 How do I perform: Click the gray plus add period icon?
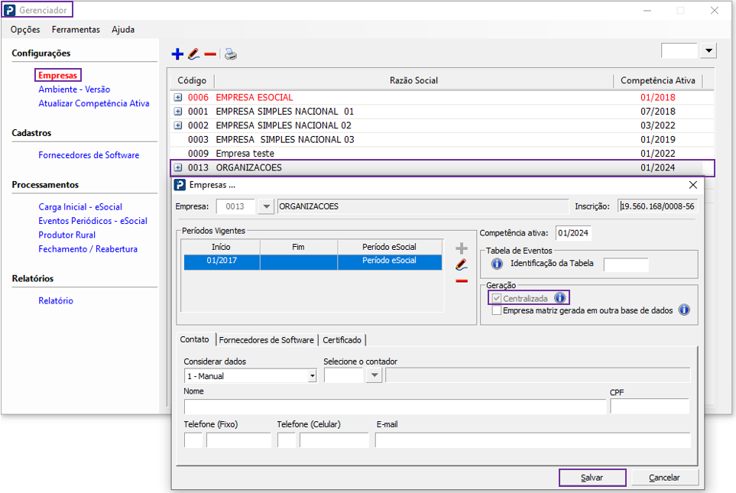pos(462,248)
